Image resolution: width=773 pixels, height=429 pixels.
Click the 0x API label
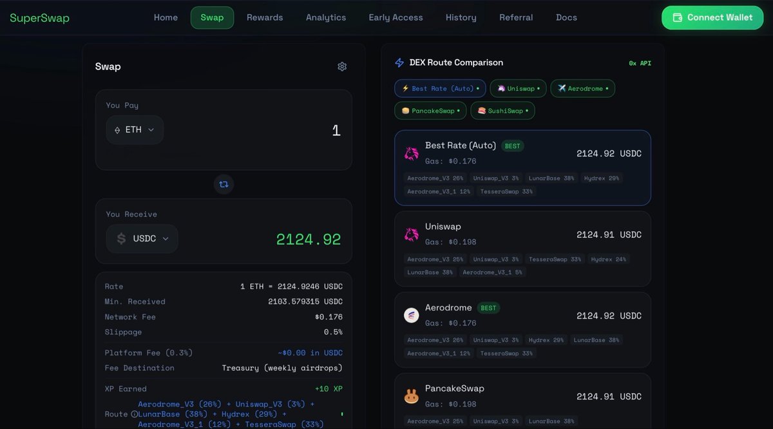point(640,63)
